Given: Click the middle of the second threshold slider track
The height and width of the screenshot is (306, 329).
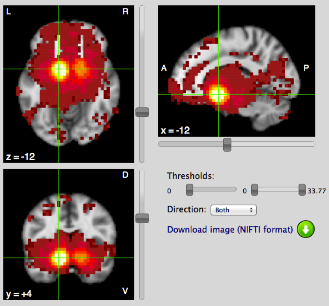Looking at the screenshot, I should (x=278, y=189).
